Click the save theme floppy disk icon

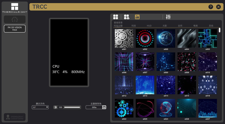pyautogui.click(x=104, y=107)
